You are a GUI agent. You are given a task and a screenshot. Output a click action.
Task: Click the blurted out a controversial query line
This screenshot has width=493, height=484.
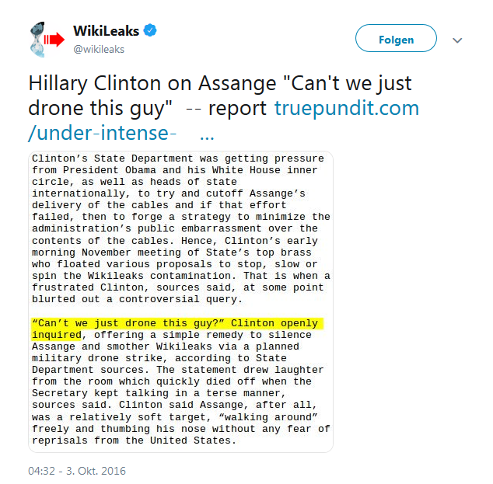coord(137,299)
